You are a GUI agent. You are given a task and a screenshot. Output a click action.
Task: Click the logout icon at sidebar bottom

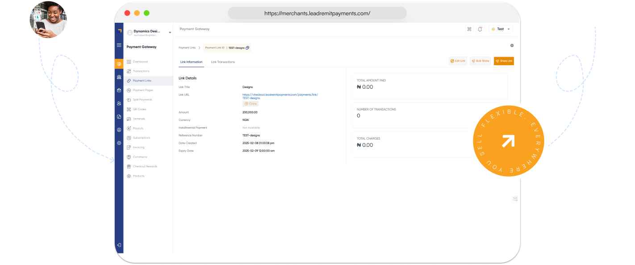pyautogui.click(x=119, y=245)
